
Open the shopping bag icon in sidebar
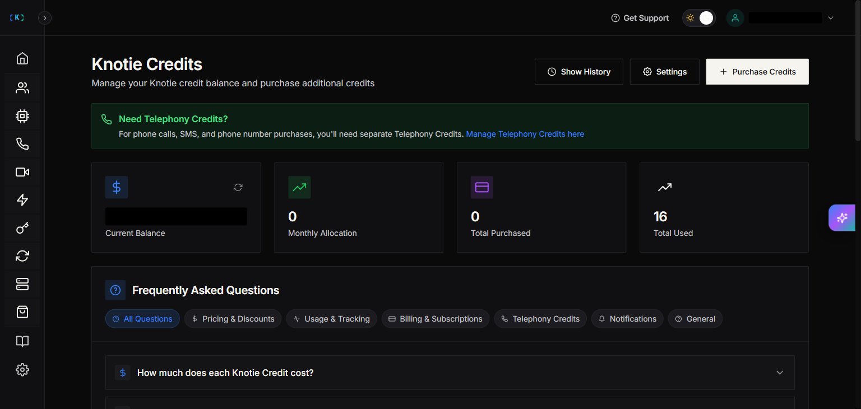click(22, 312)
